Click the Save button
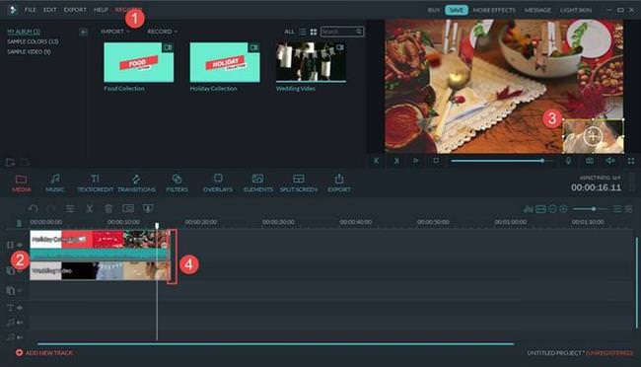The height and width of the screenshot is (367, 641). (457, 10)
